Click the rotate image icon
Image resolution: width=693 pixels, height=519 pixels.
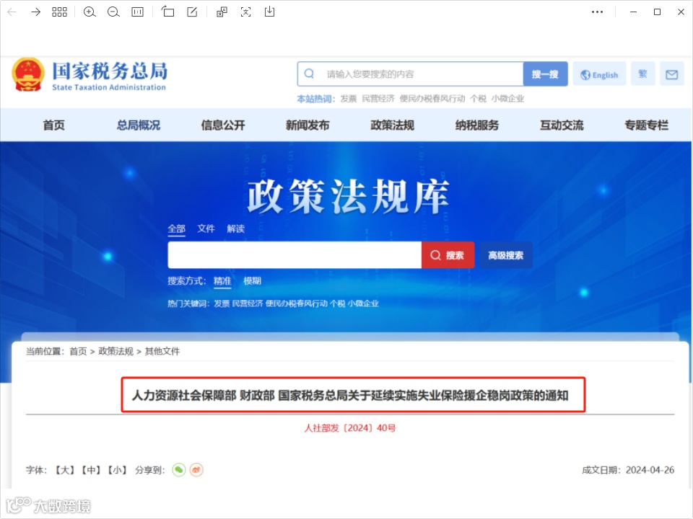point(167,12)
